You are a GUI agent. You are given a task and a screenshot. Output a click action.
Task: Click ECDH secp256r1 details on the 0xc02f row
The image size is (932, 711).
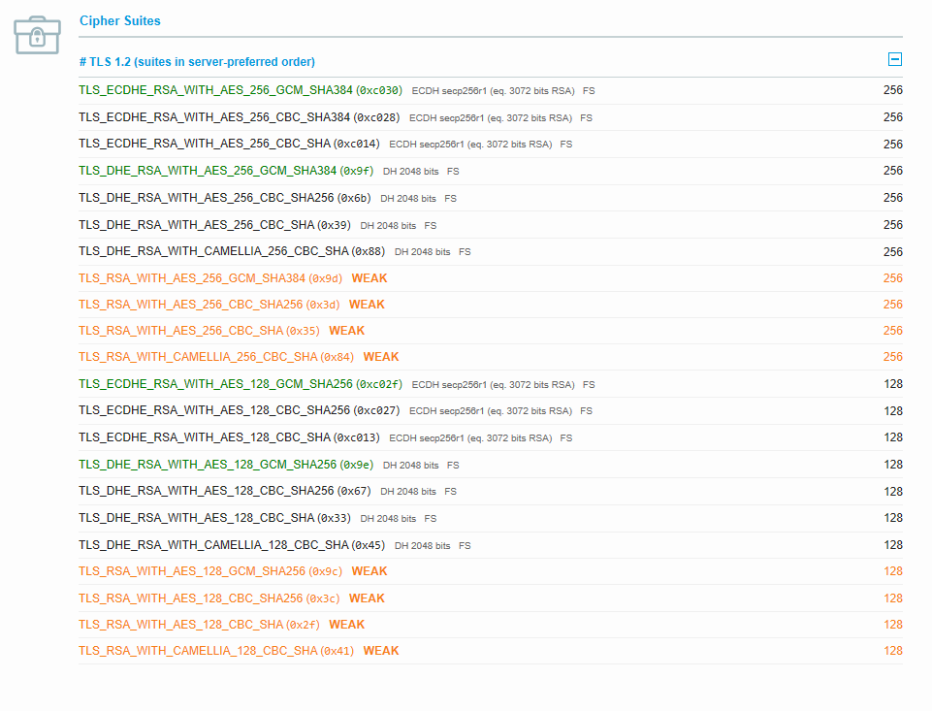click(494, 385)
